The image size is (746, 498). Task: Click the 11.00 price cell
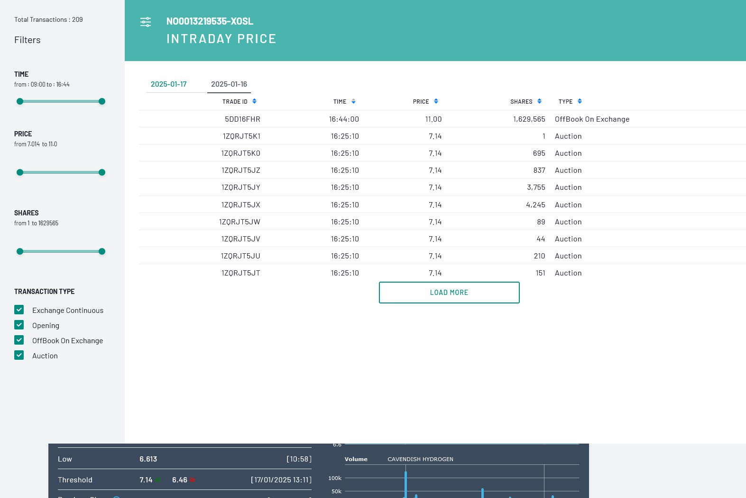pyautogui.click(x=433, y=119)
